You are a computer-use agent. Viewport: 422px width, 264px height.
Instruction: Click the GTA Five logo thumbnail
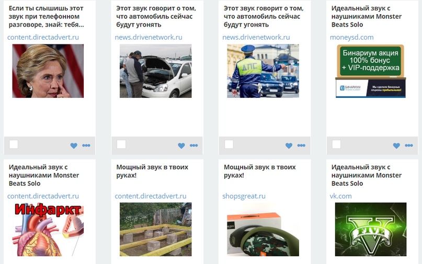click(x=371, y=229)
